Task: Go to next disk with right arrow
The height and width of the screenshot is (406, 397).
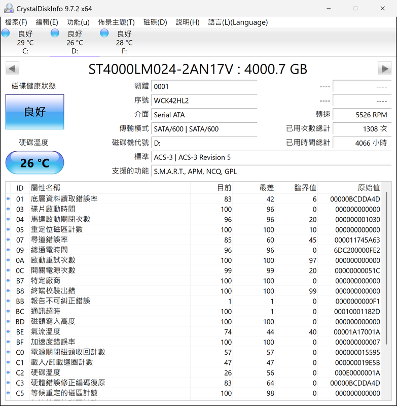Action: point(385,69)
